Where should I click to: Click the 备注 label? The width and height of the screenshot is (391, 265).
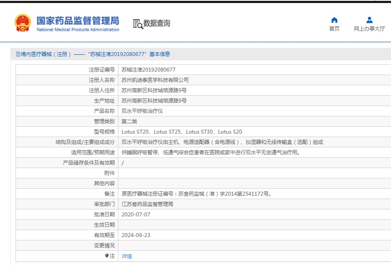click(109, 194)
